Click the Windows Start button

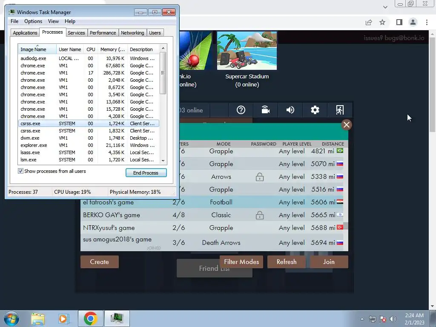click(11, 318)
